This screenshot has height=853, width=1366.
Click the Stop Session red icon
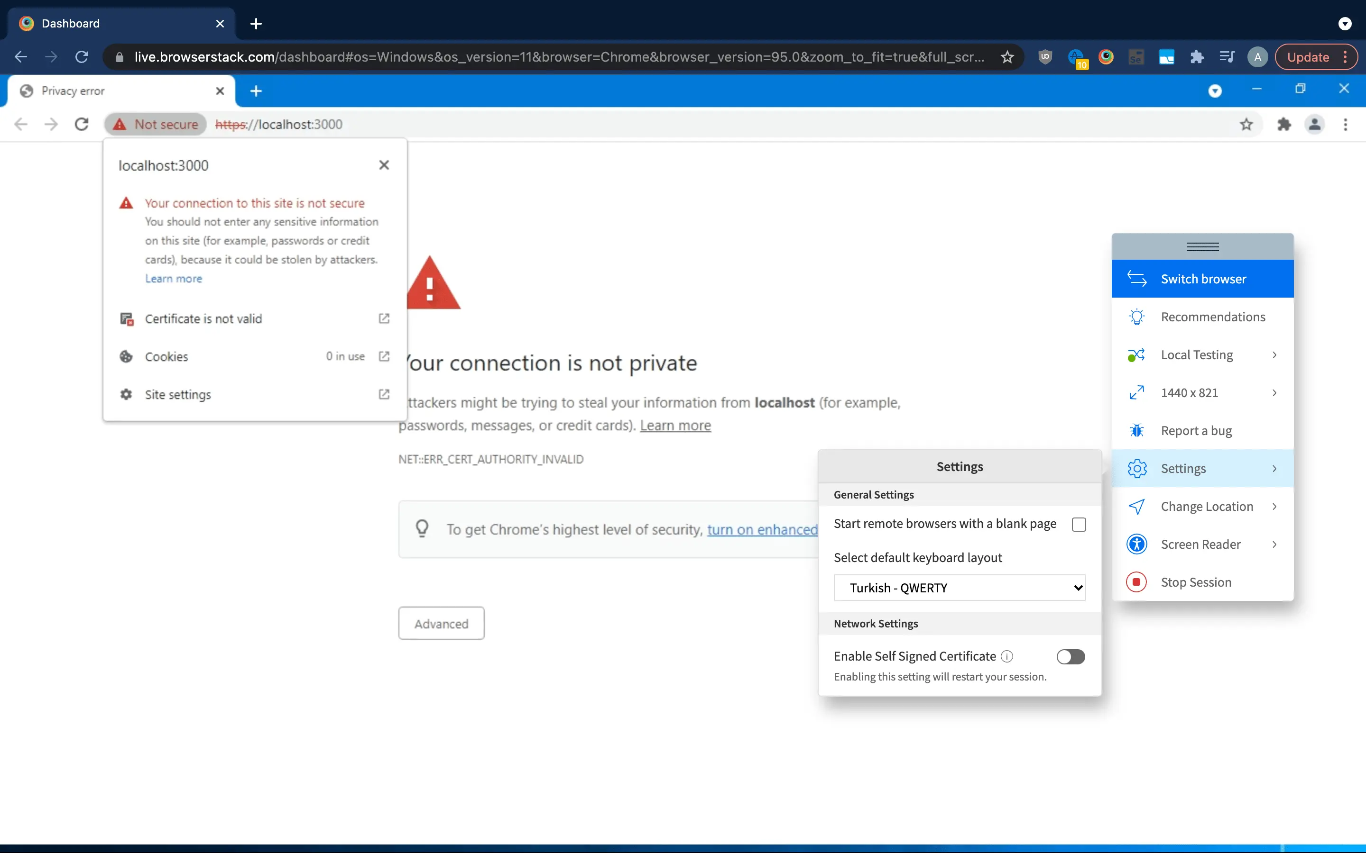point(1136,581)
